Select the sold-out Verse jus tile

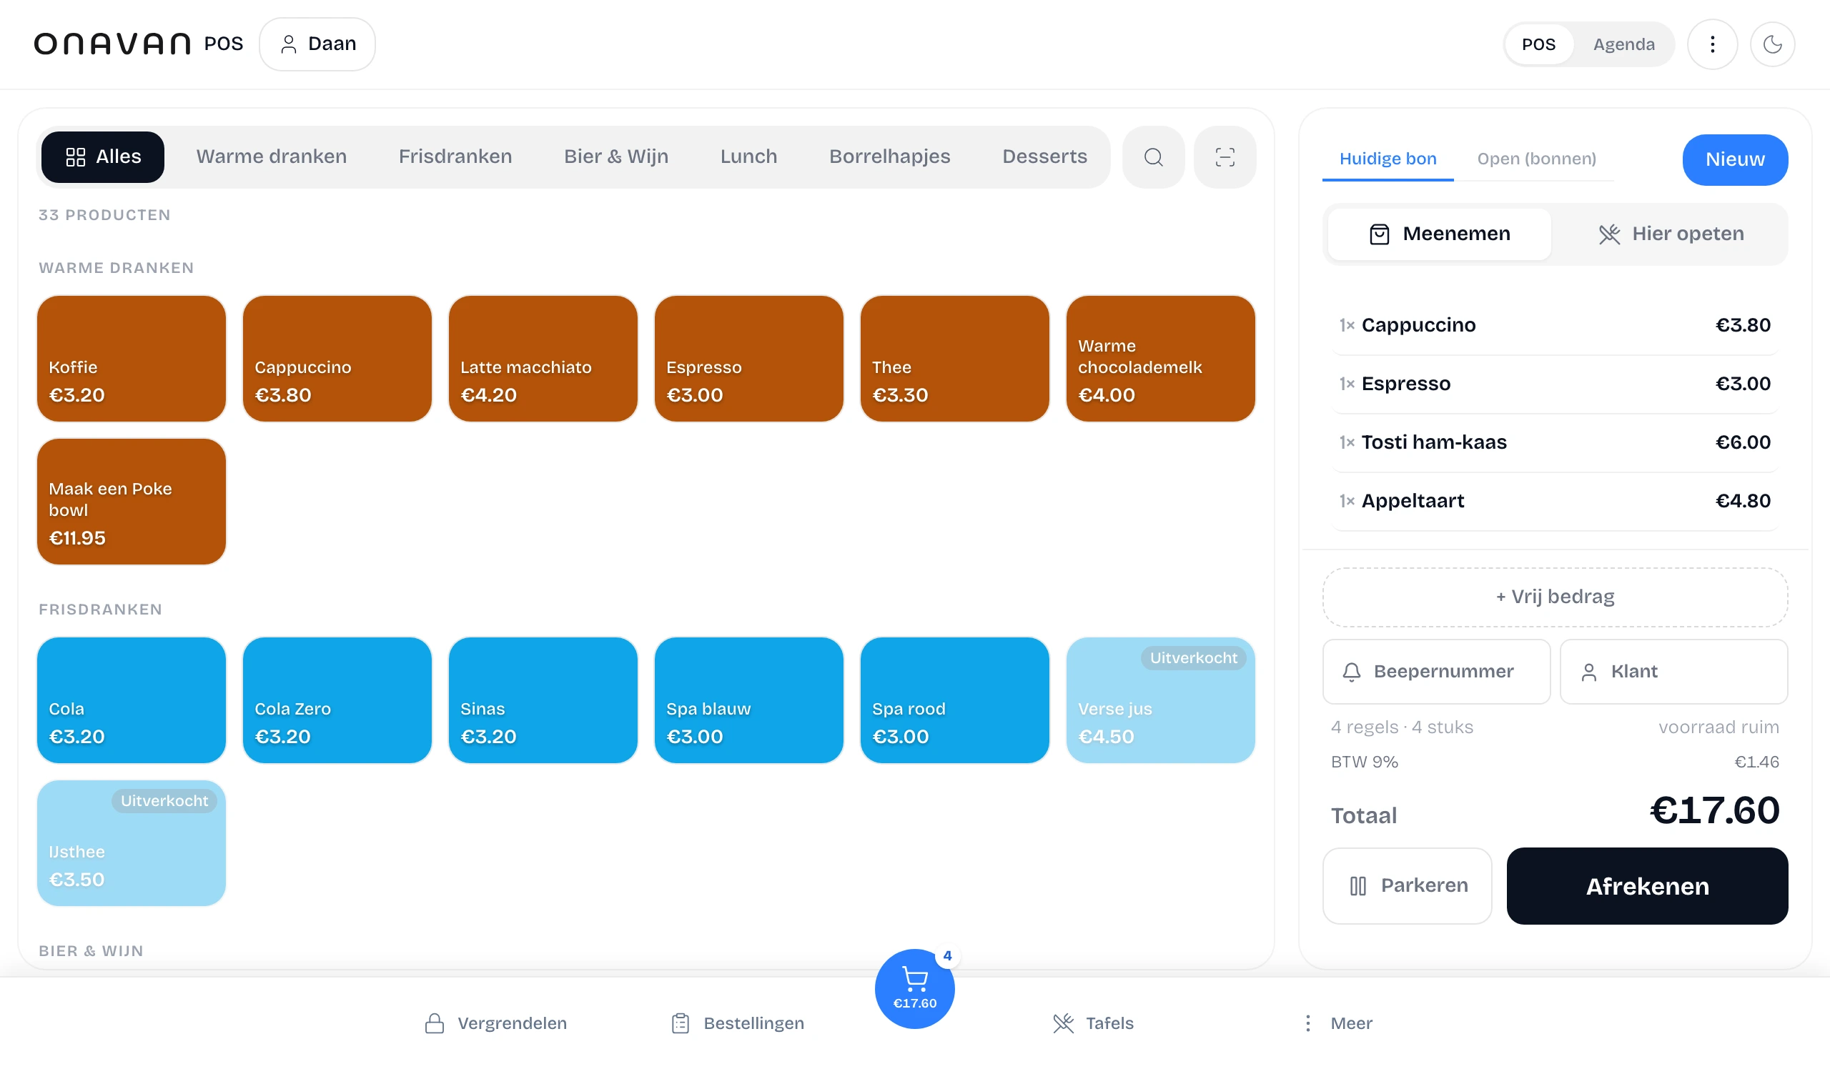[x=1160, y=700]
